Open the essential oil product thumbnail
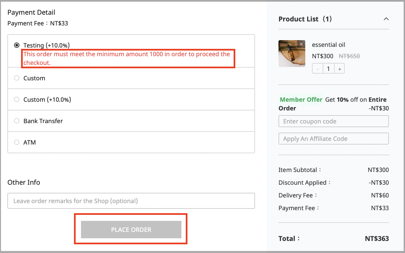 click(x=292, y=54)
